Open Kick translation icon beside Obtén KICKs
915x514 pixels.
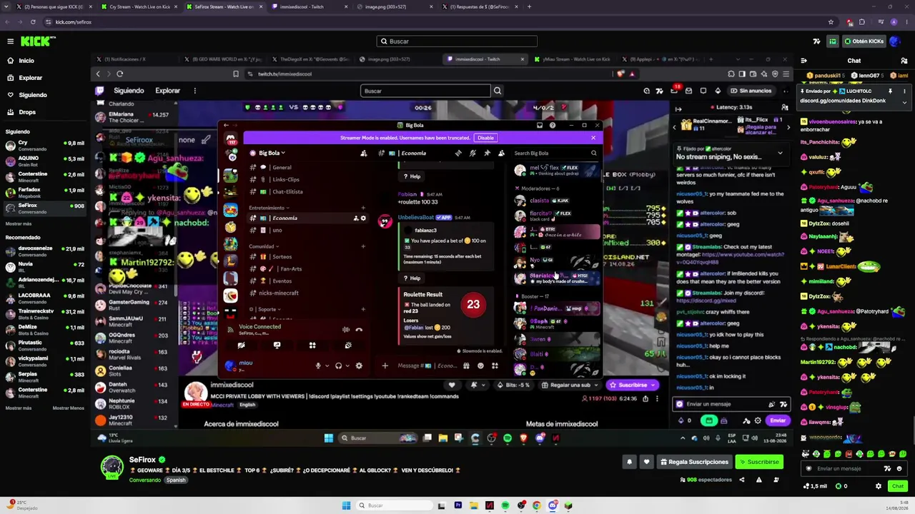(817, 41)
